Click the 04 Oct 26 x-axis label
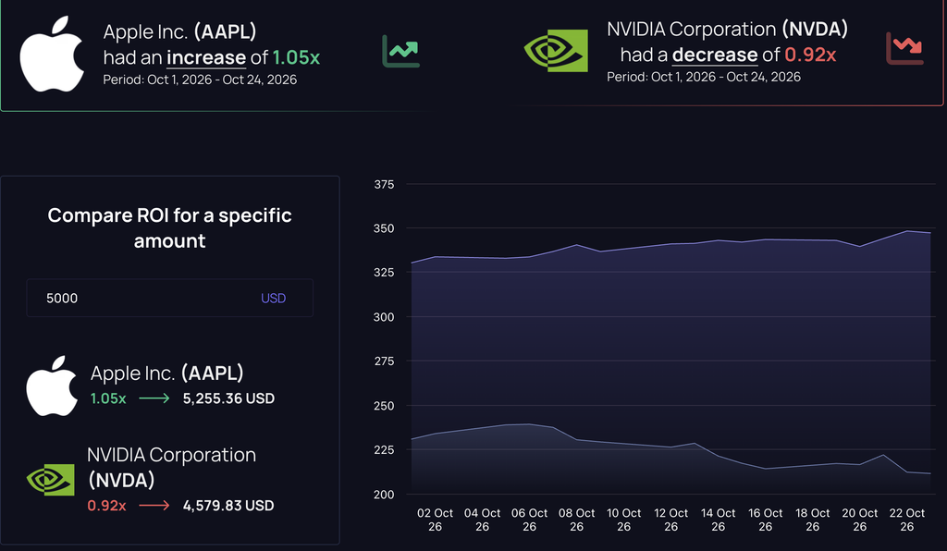The height and width of the screenshot is (551, 947). tap(482, 520)
